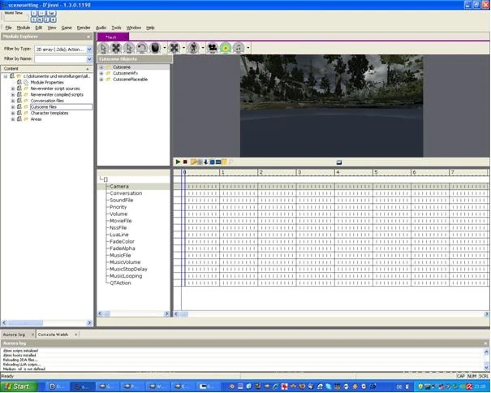
Task: Open the Render menu
Action: coord(84,28)
